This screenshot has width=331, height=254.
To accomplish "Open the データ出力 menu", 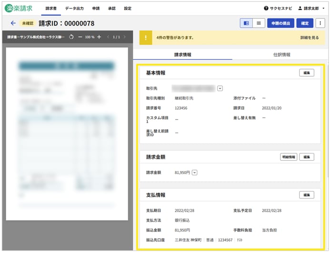I will 74,9.
